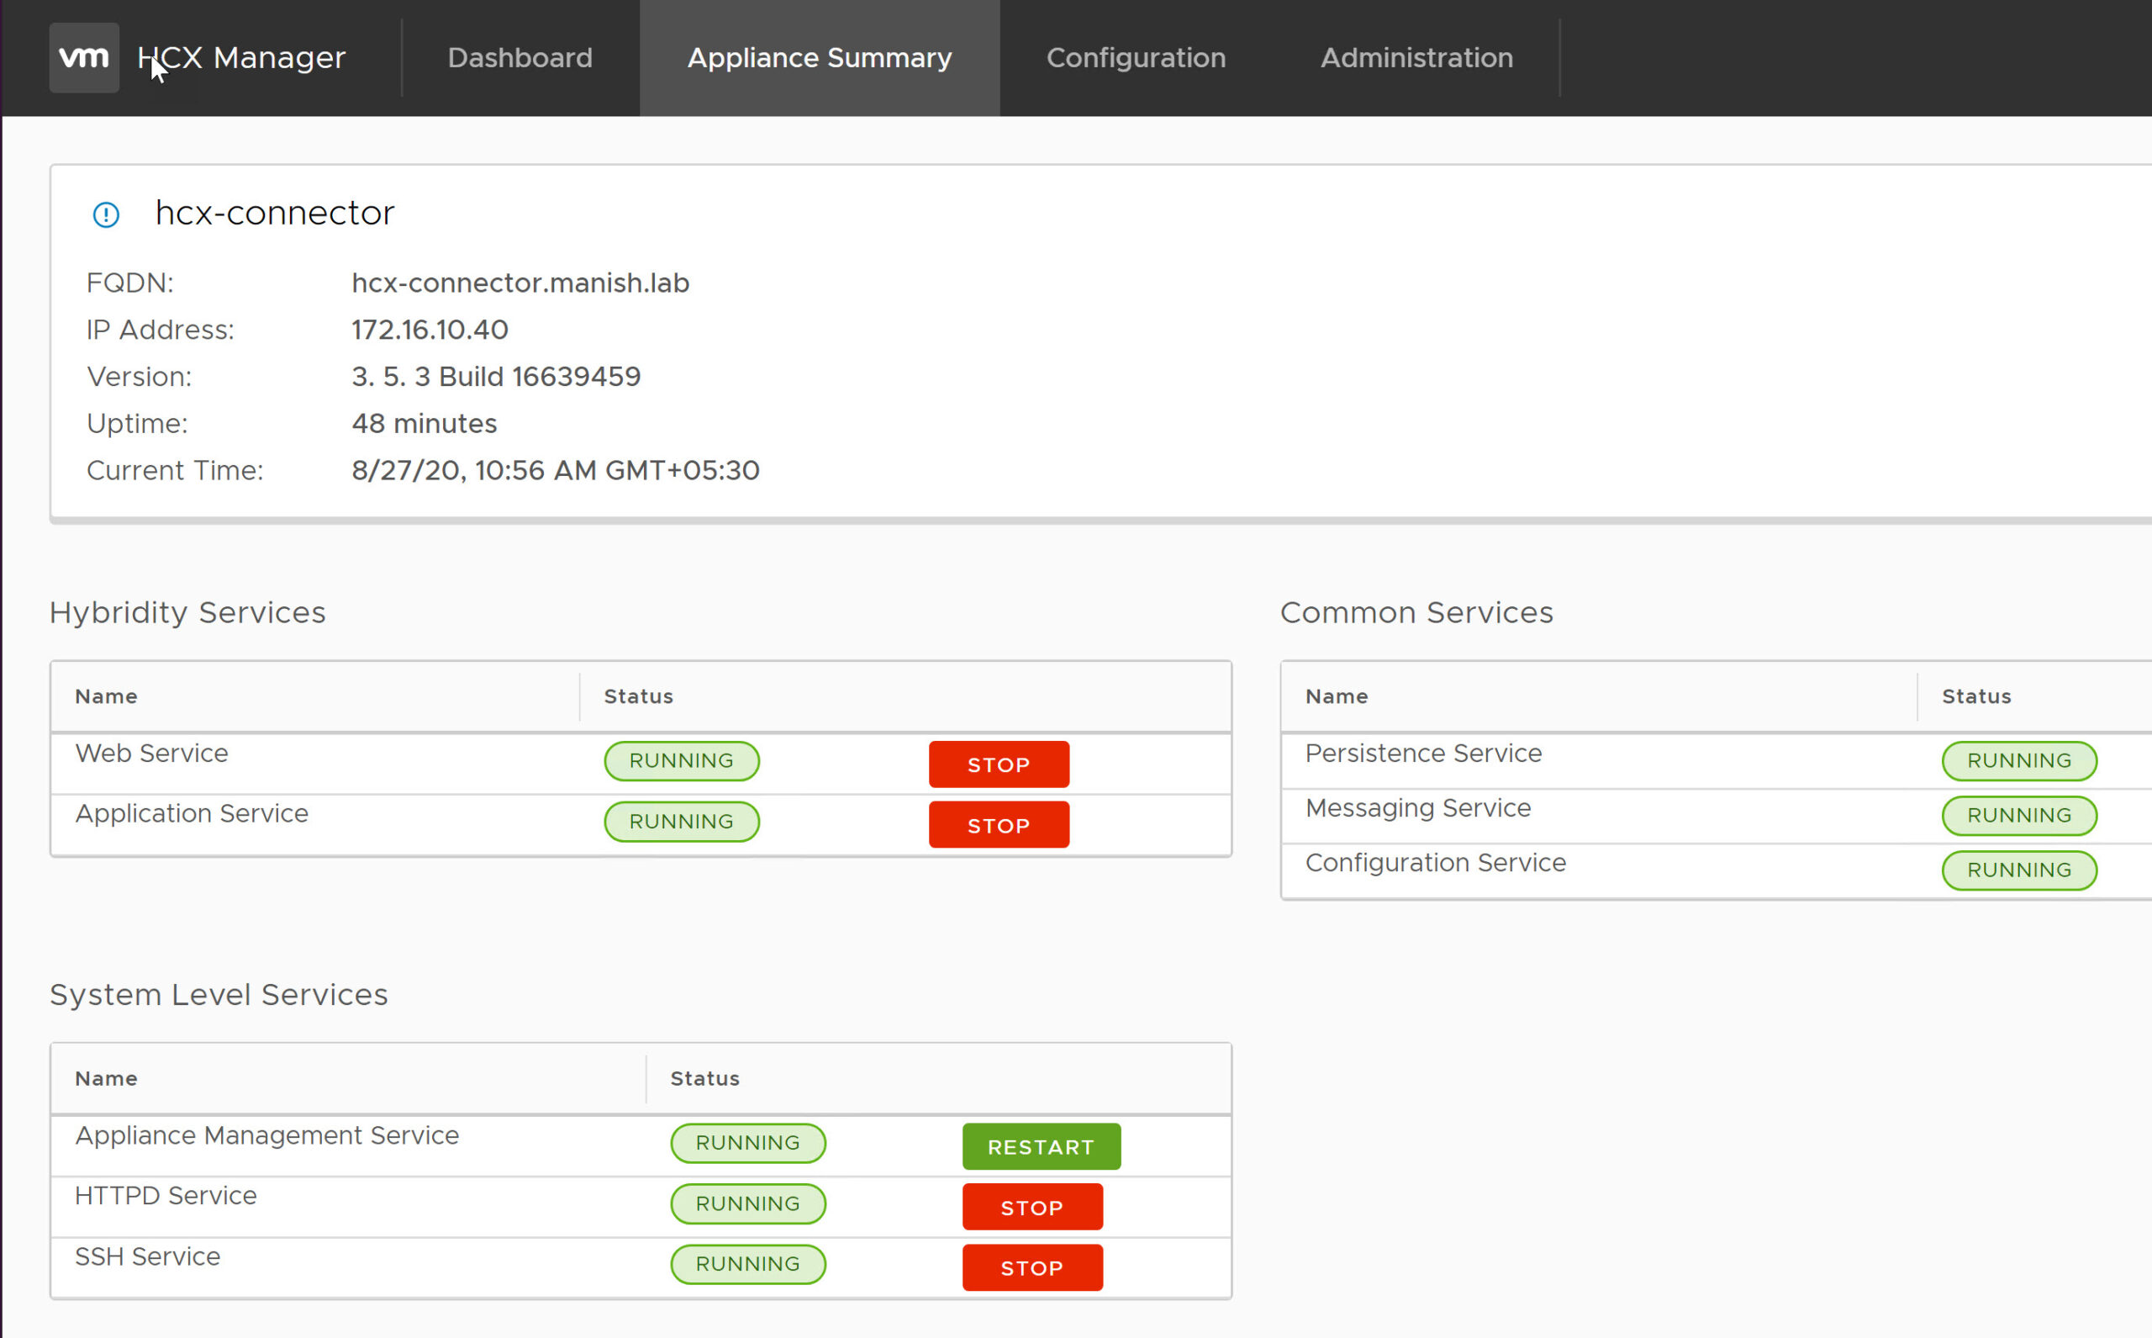Stop the HTTPD Service
Screen dimensions: 2152x1338
coord(1032,1207)
